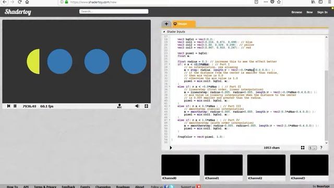Open the How To footer link
The width and height of the screenshot is (334, 188).
coord(13,186)
